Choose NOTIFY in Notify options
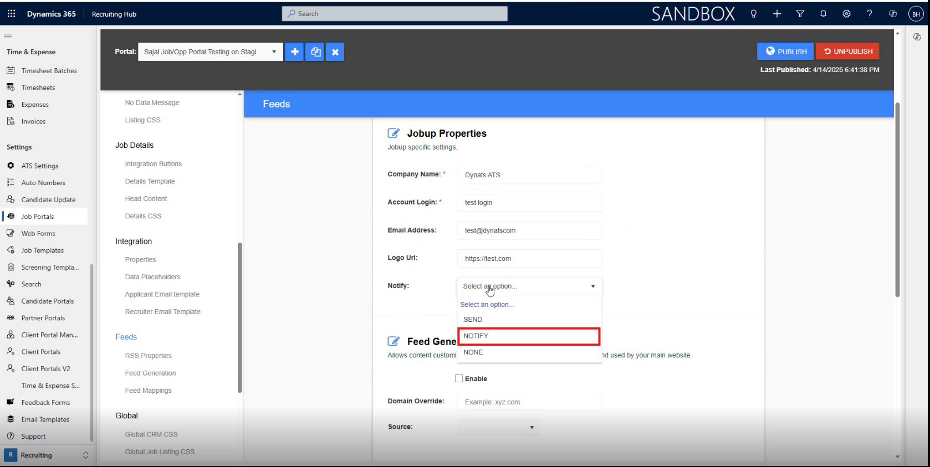Image resolution: width=930 pixels, height=467 pixels. 529,336
